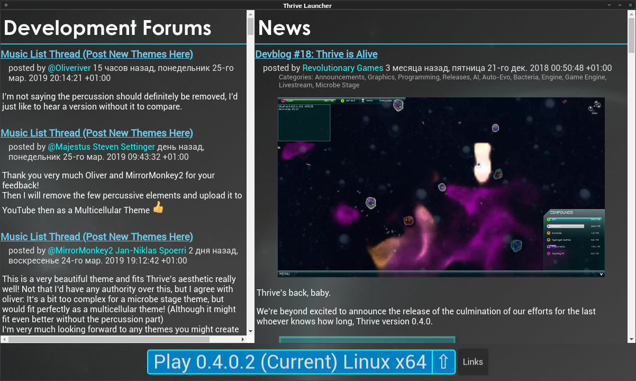
Task: Click the left arrow of the forums horizontal scrollbar
Action: [4, 339]
